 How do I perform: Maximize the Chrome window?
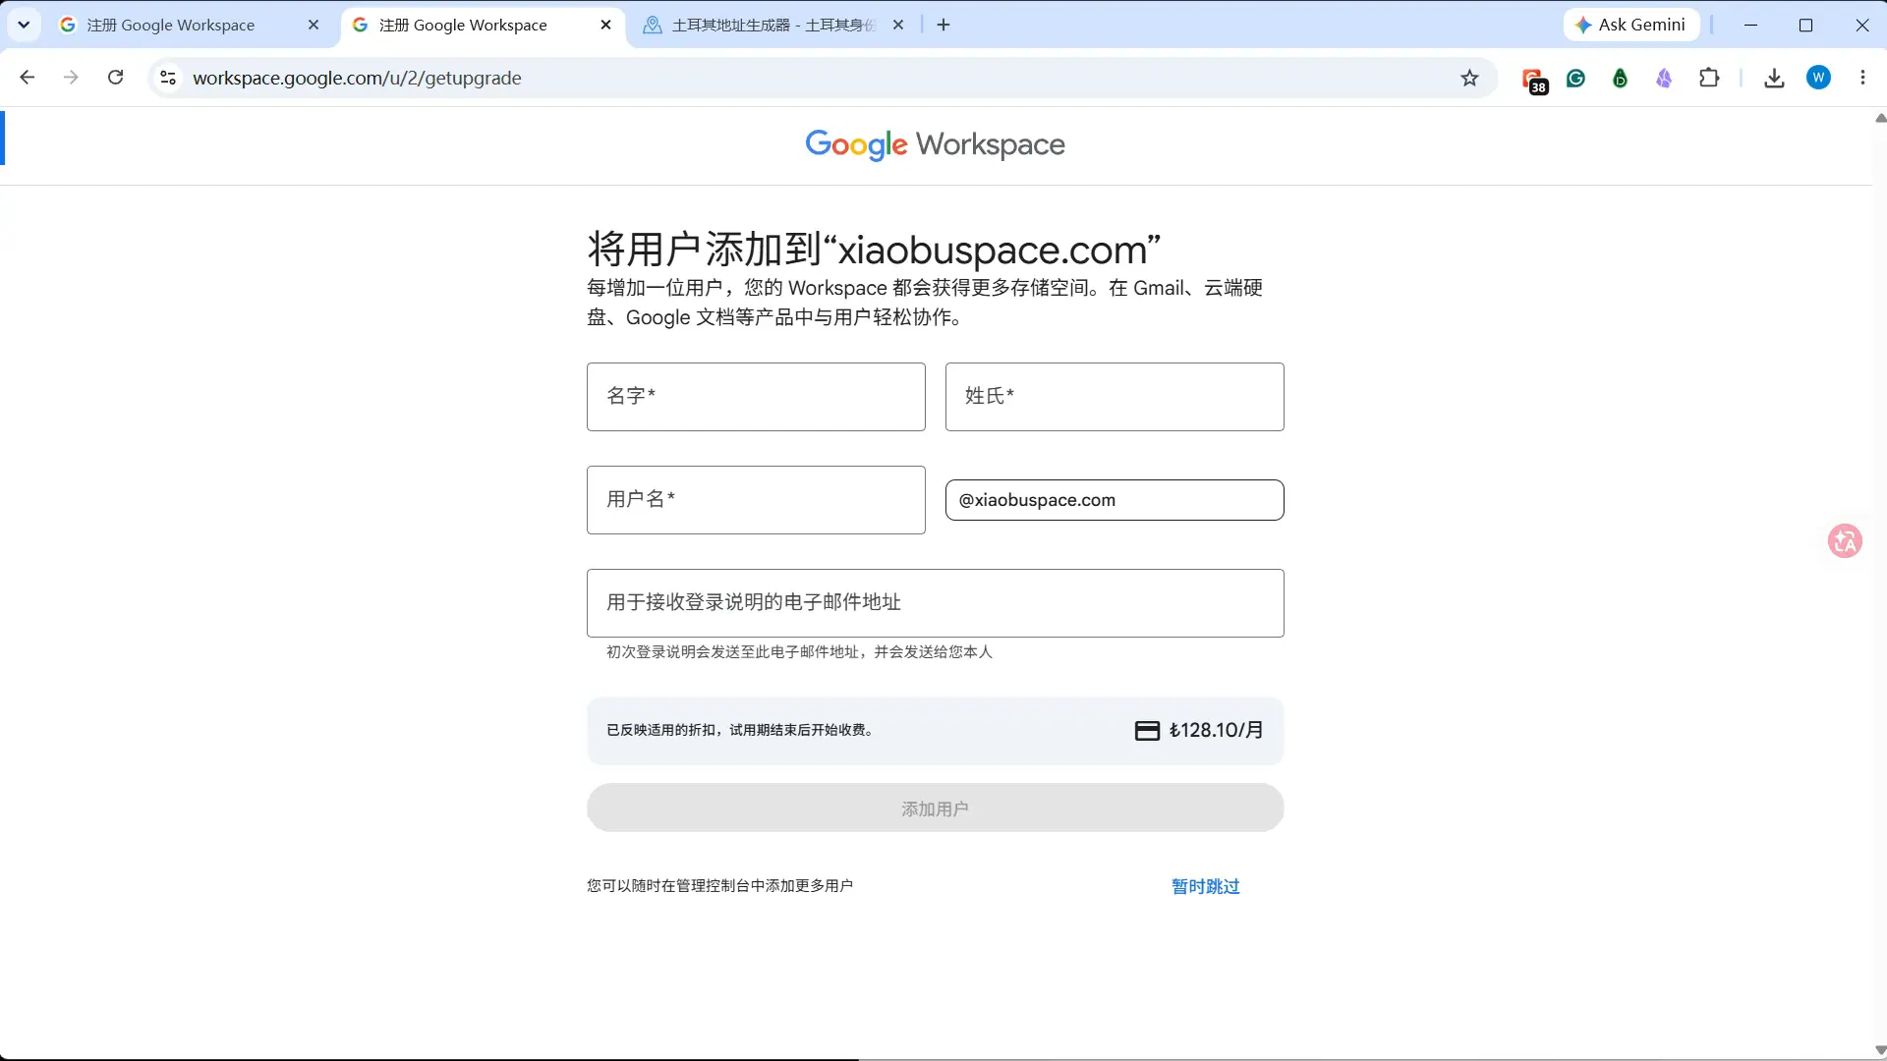pyautogui.click(x=1805, y=25)
